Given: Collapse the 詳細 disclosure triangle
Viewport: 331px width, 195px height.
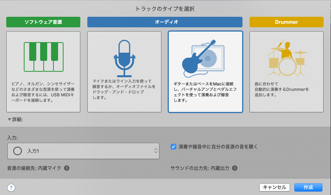Looking at the screenshot, I should click(x=9, y=120).
